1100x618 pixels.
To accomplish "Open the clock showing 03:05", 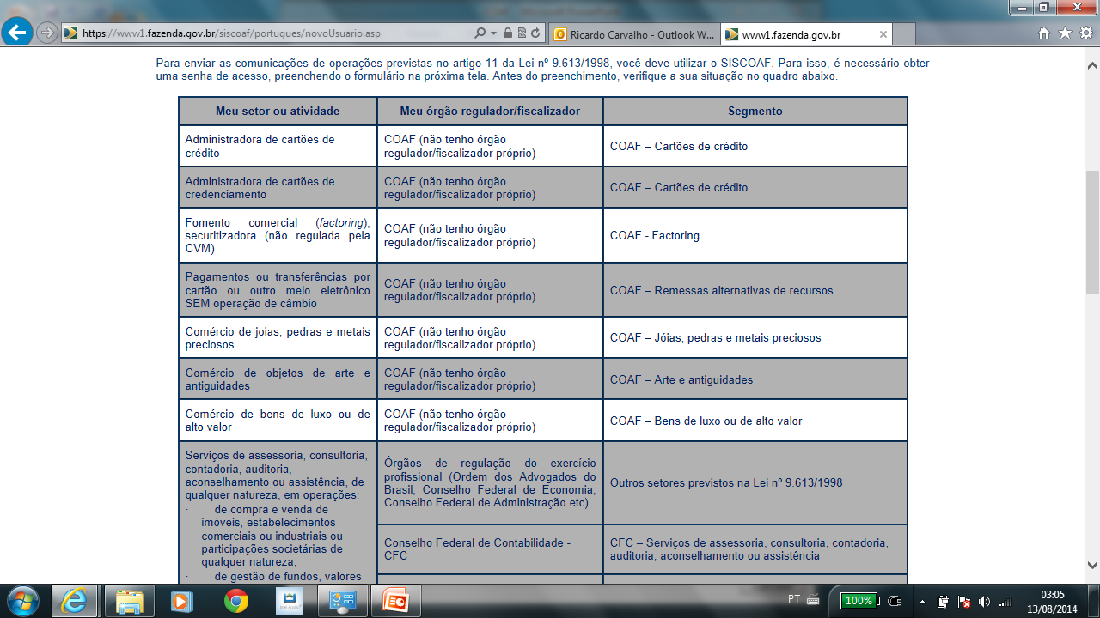I will point(1052,601).
